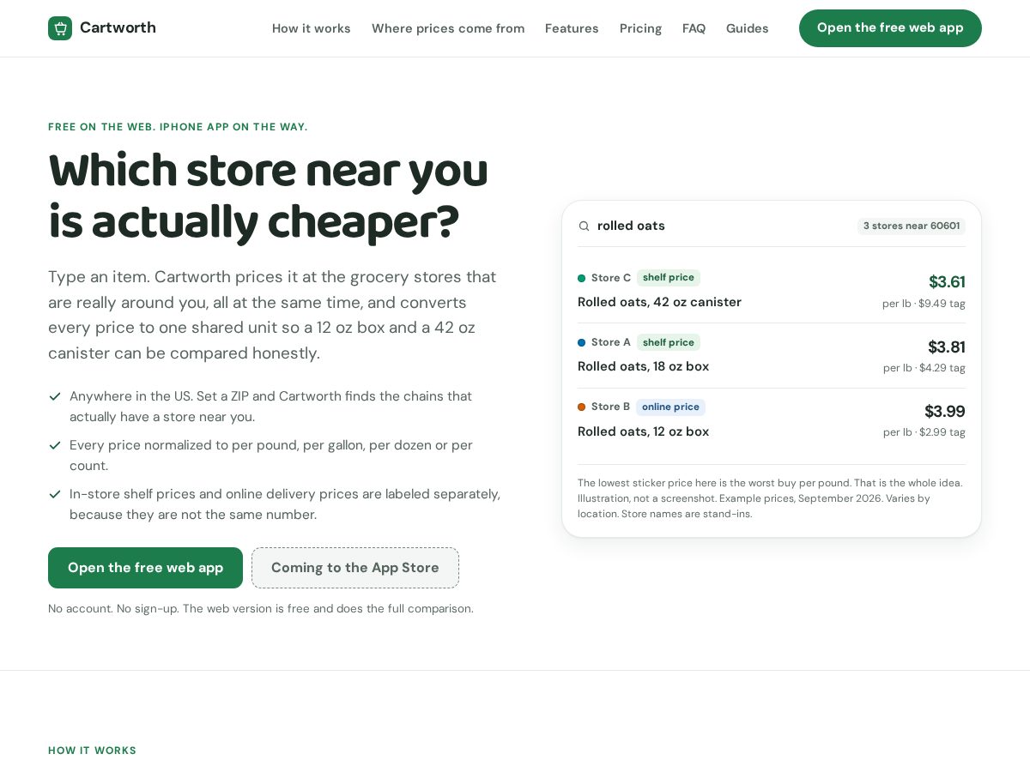The height and width of the screenshot is (772, 1030).
Task: Click the 'Store C' label
Action: (611, 278)
